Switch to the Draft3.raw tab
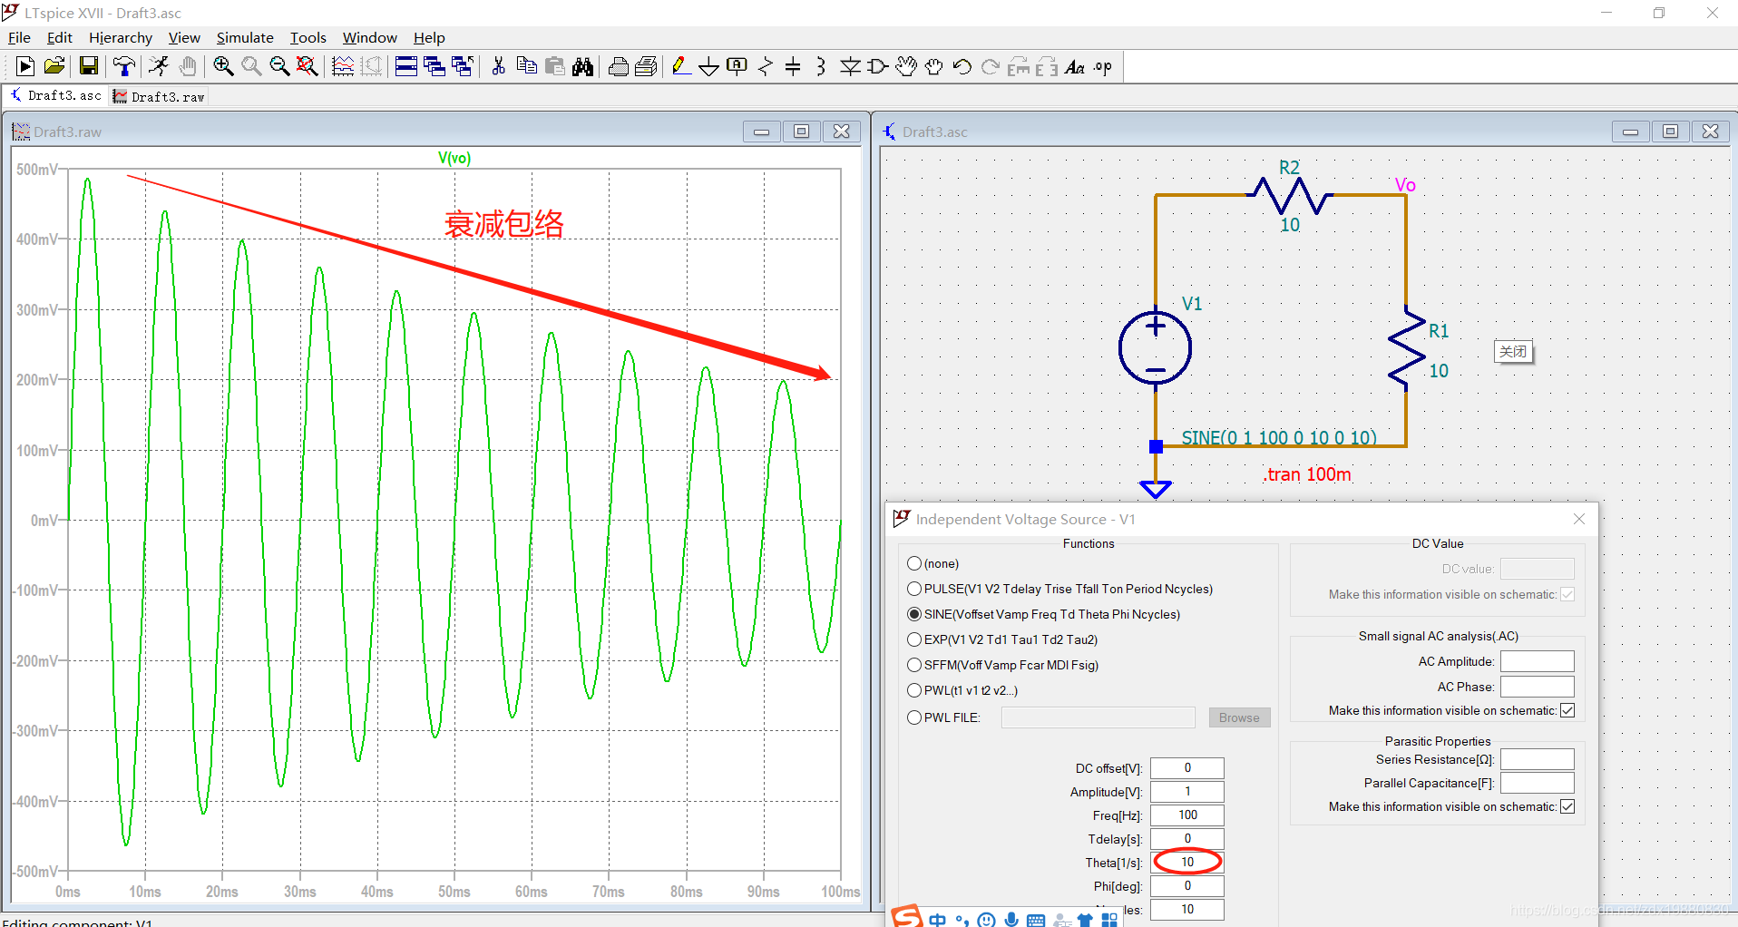Screen dimensions: 1738x927 160,96
